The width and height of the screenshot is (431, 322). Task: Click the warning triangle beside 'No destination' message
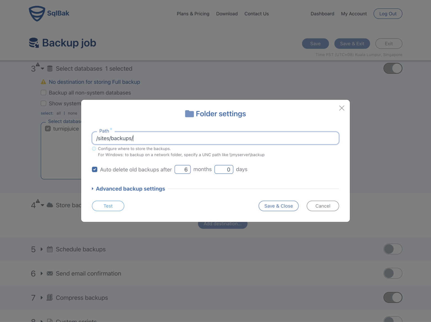(x=43, y=82)
